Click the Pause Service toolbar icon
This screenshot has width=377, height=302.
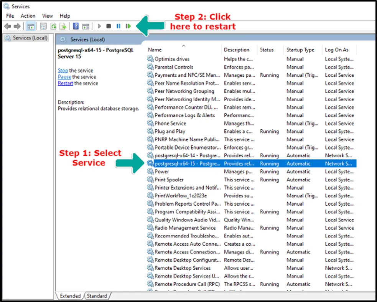tap(119, 26)
